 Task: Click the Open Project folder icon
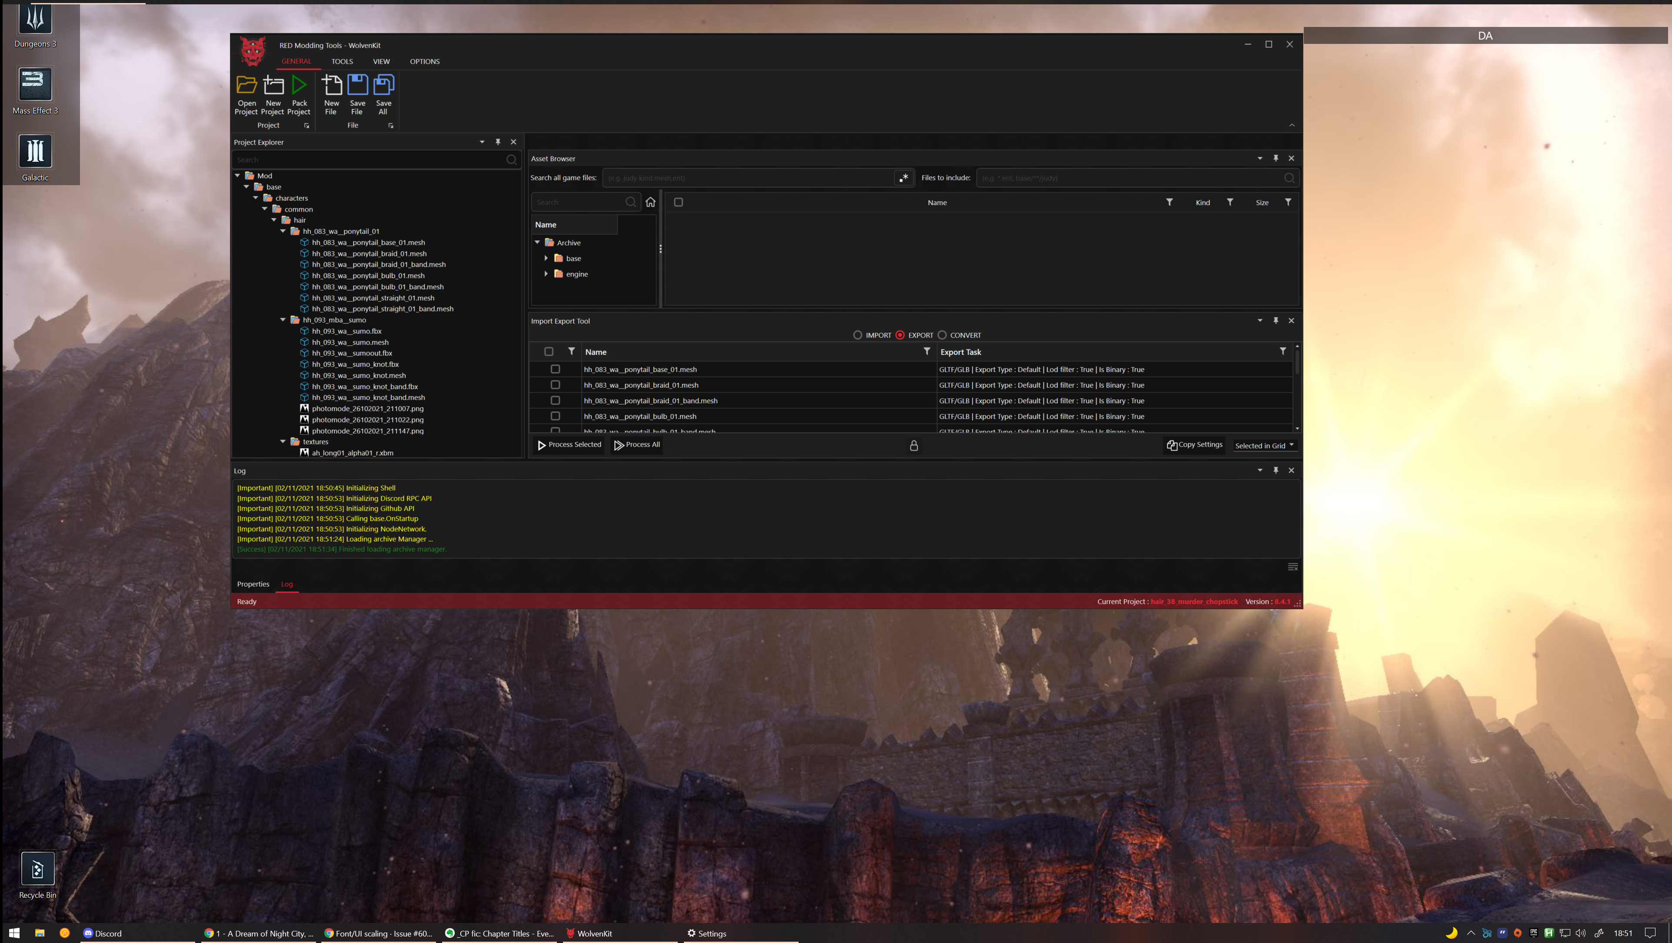pos(246,85)
